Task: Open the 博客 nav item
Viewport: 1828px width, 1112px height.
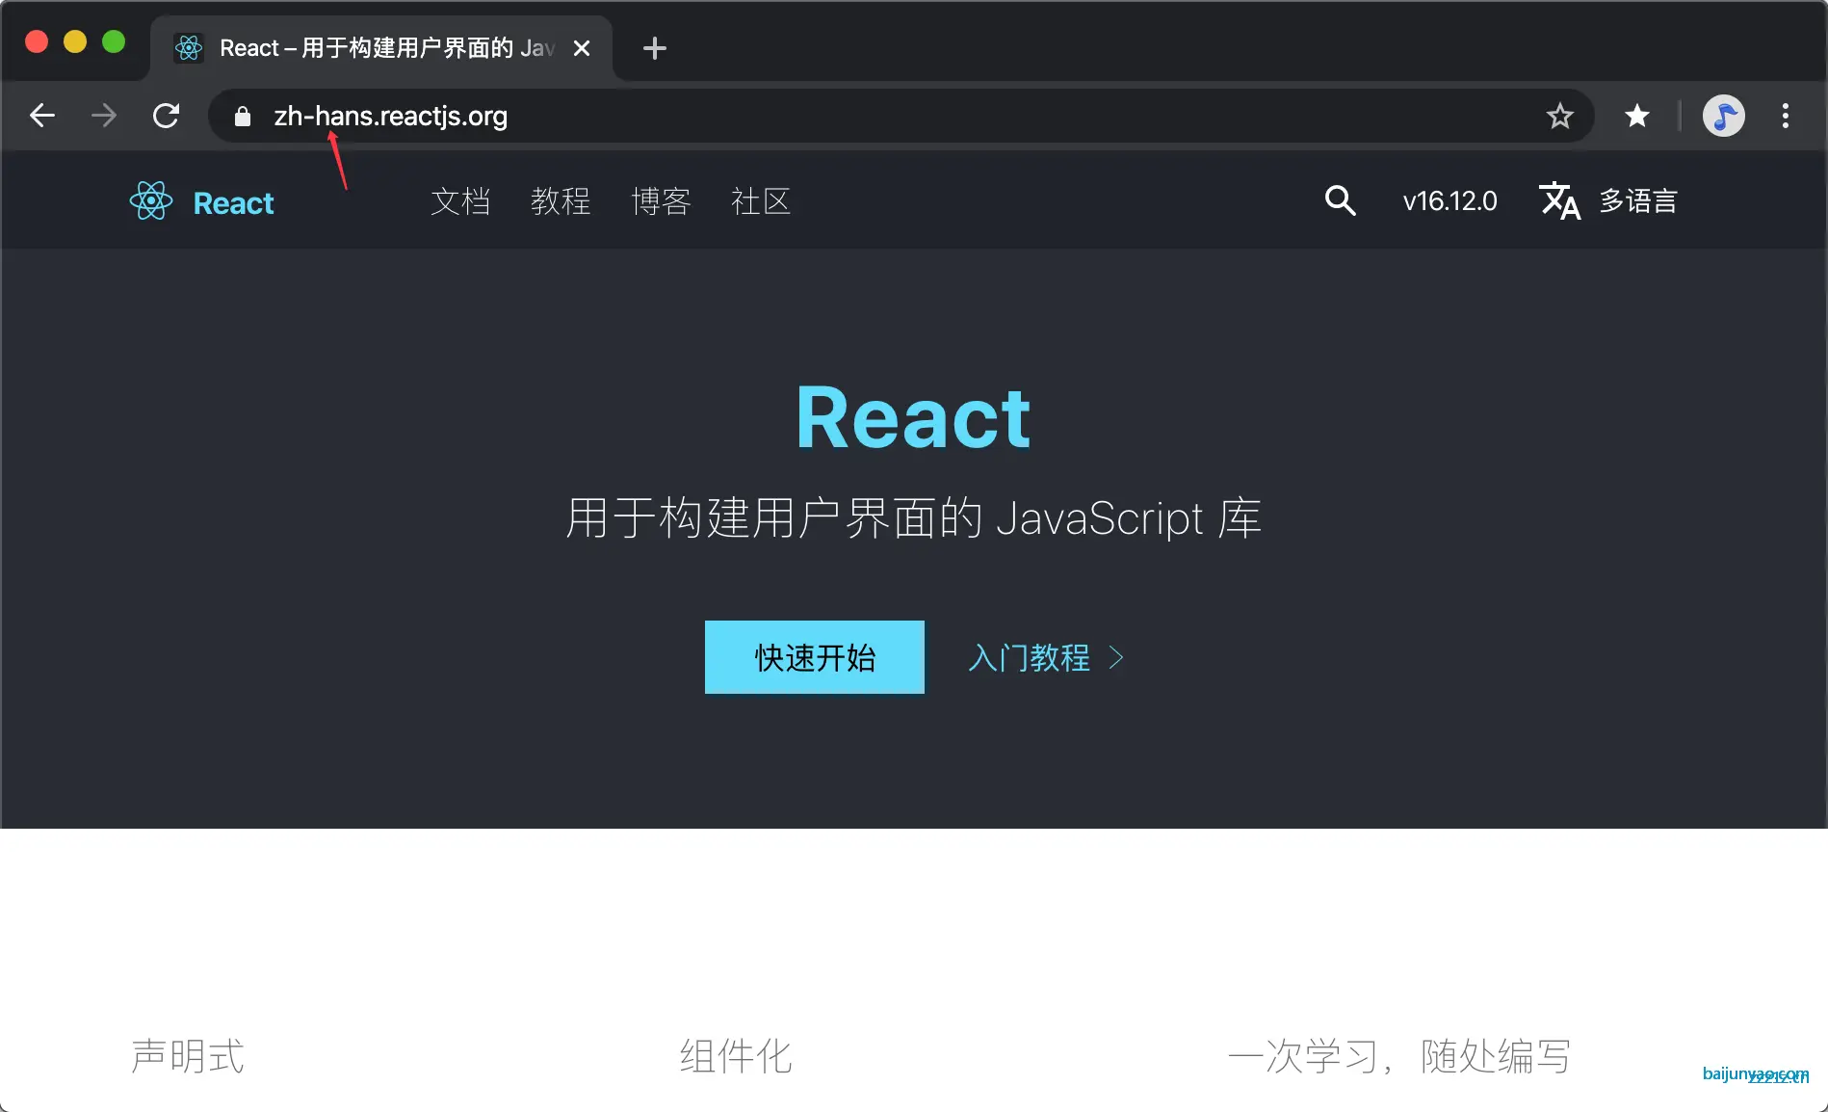Action: 661,201
